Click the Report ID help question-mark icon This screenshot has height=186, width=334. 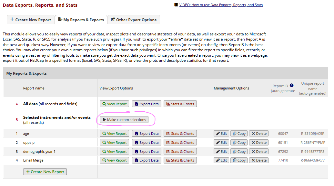click(292, 85)
